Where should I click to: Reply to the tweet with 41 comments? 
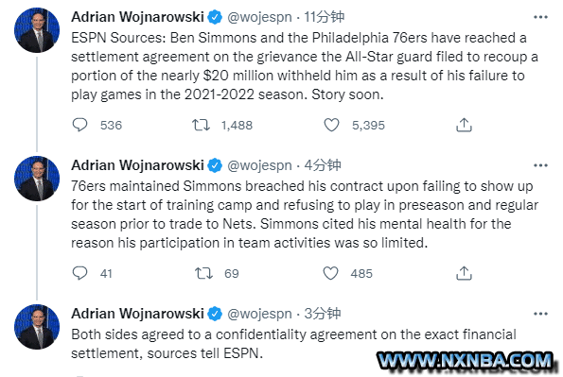pos(79,273)
